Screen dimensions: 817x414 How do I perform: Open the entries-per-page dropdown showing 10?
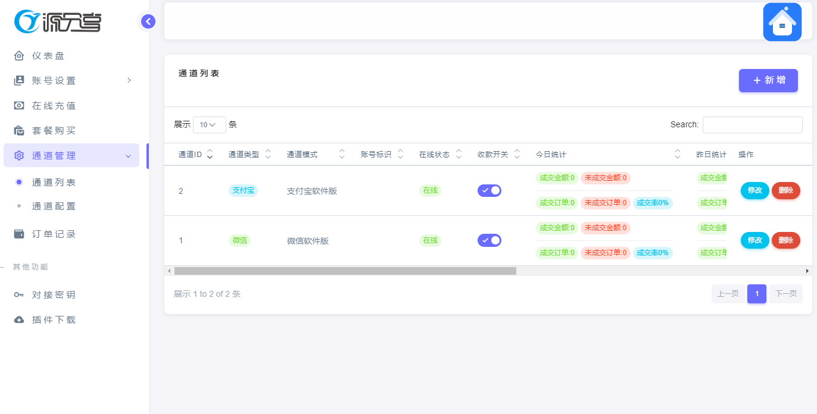click(x=210, y=124)
